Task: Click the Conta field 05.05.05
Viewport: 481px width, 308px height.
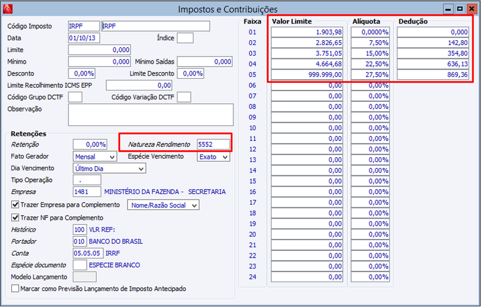Action: (88, 253)
